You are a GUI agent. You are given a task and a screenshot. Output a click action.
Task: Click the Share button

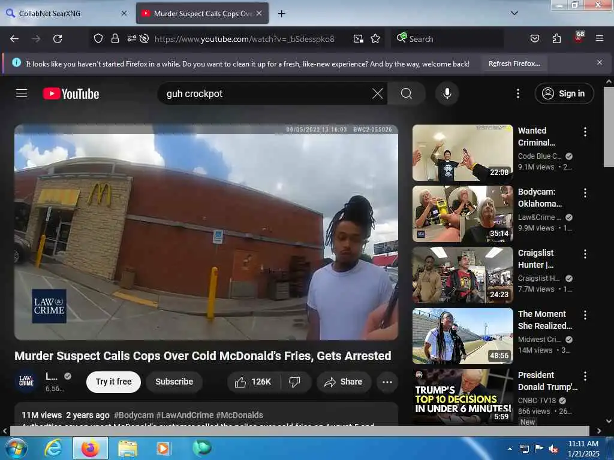pyautogui.click(x=344, y=382)
